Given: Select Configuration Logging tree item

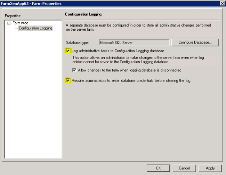Looking at the screenshot, I should (x=35, y=28).
